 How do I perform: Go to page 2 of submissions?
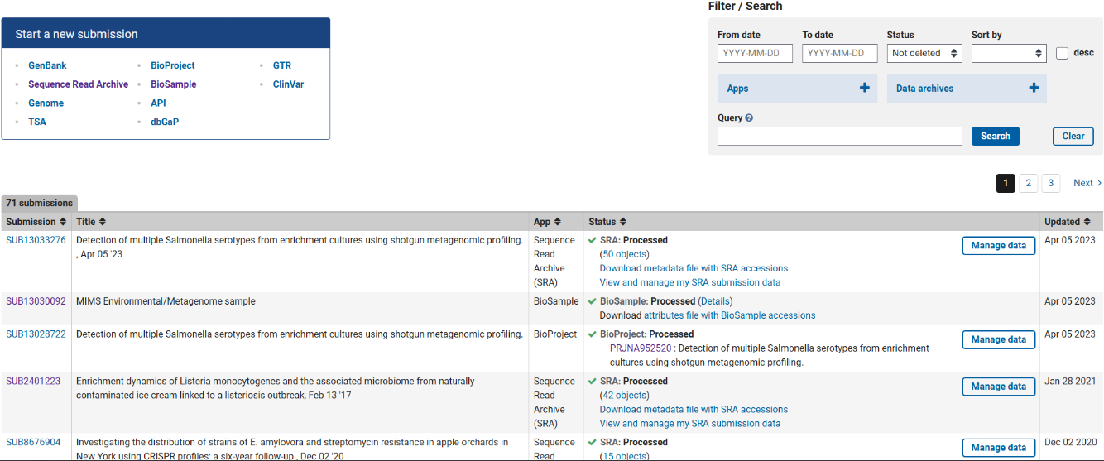[x=1028, y=183]
